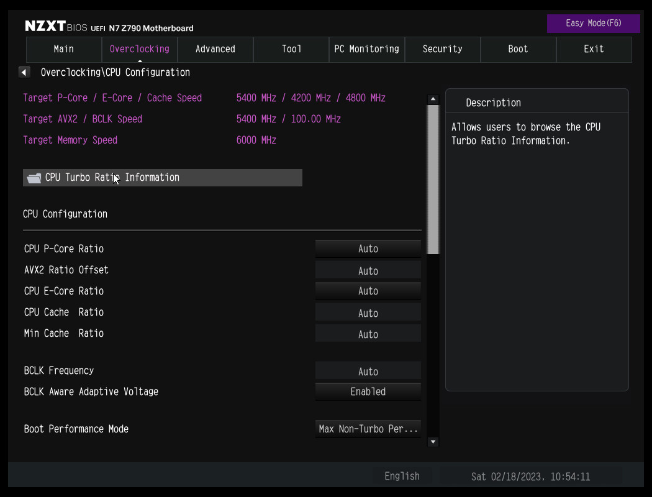Click the back arrow icon beside breadcrumb
Image resolution: width=652 pixels, height=497 pixels.
[24, 73]
